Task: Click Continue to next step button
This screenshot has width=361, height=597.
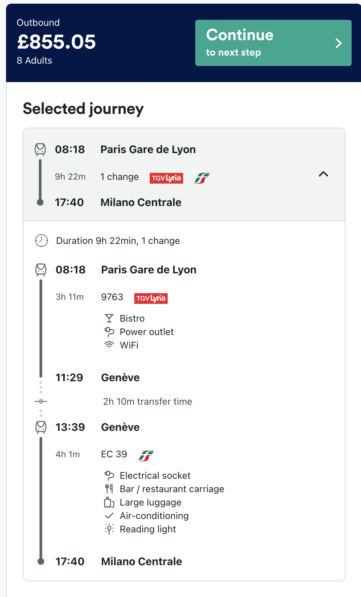Action: (x=273, y=43)
